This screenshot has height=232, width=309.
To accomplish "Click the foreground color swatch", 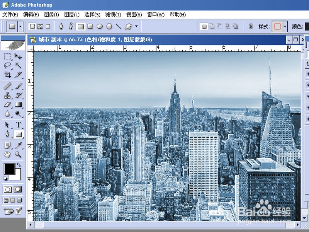I will [x=9, y=169].
